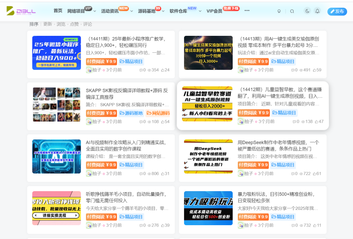Viewport: 353px width, 239px height.
Task: Open the notification bell icon
Action: pos(317,11)
